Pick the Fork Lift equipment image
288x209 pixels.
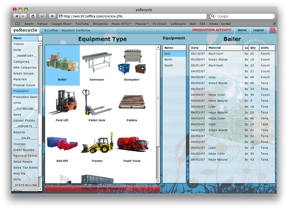tap(62, 102)
